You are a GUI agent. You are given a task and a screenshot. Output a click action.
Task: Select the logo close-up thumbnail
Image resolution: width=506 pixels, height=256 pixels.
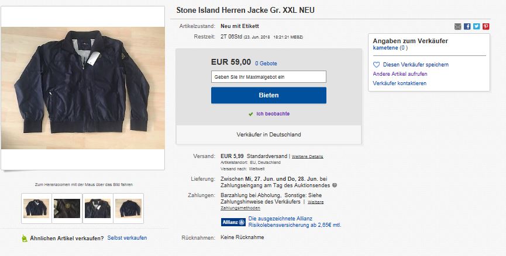(67, 208)
